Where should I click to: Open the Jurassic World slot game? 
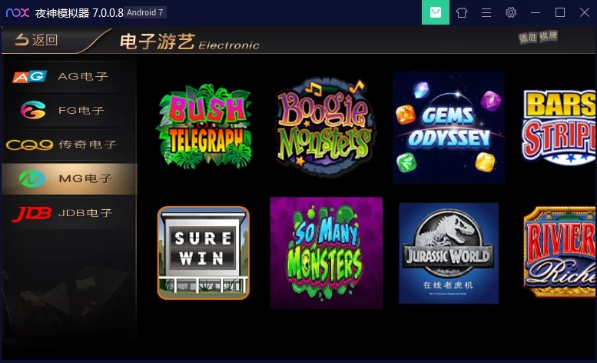449,252
